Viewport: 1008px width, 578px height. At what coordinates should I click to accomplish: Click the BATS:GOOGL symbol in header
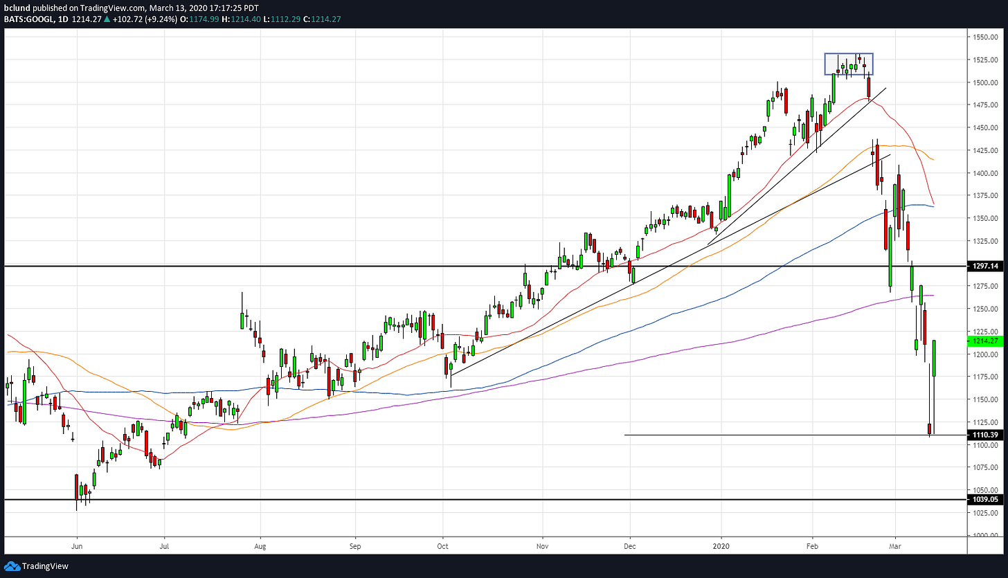pos(28,20)
